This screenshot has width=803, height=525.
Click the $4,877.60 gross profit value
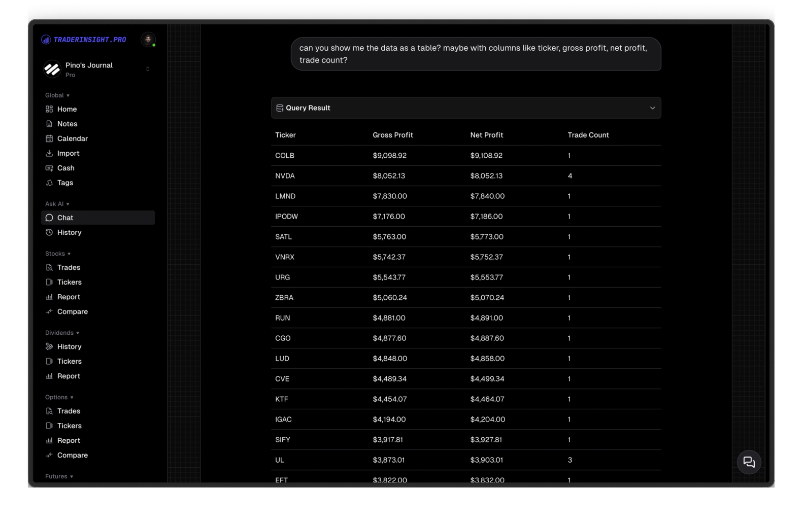(389, 338)
